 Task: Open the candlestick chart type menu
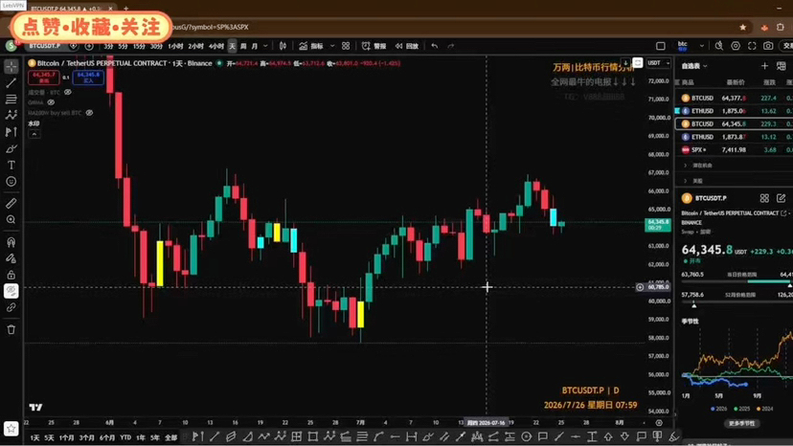pyautogui.click(x=283, y=46)
